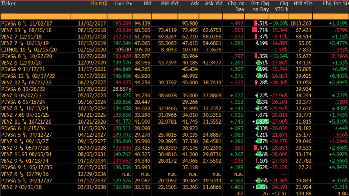Open ticker PDVSA 6 10/28/22
Viewport: 349px width, 196px height.
click(23, 89)
